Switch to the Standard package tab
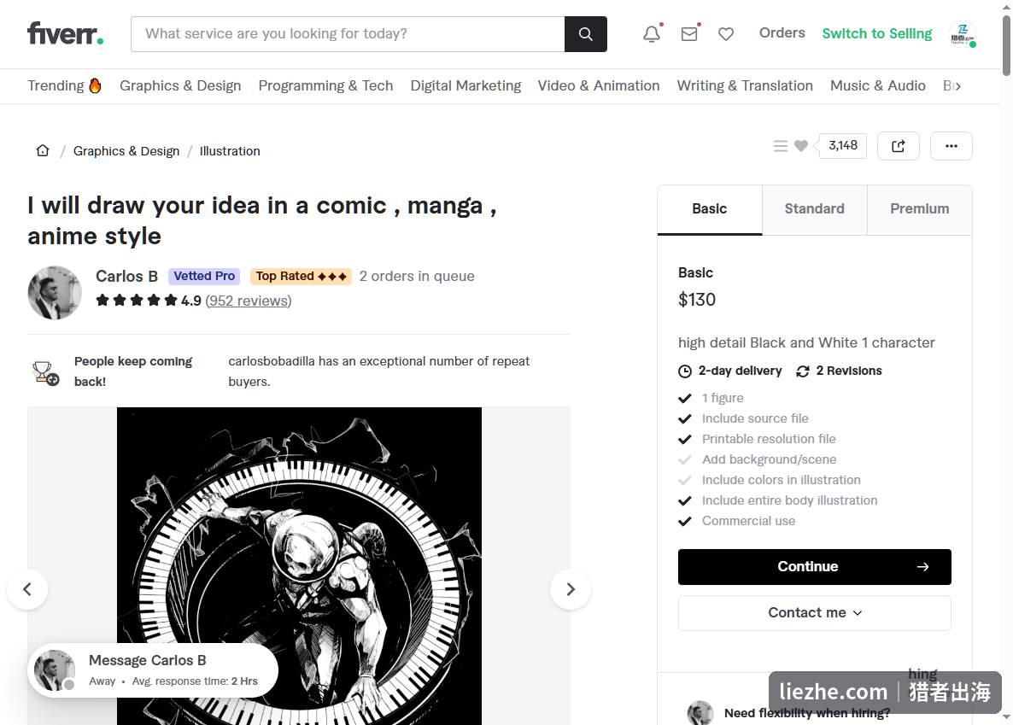Screen dimensions: 1013x725 pyautogui.click(x=815, y=209)
